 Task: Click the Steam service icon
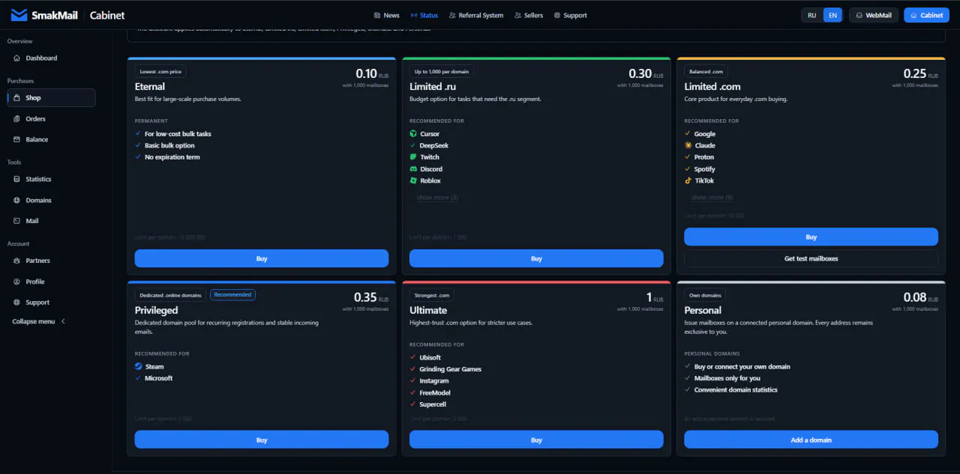tap(139, 367)
